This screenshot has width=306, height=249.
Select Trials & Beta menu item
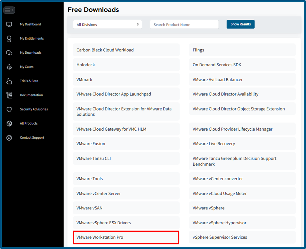29,81
